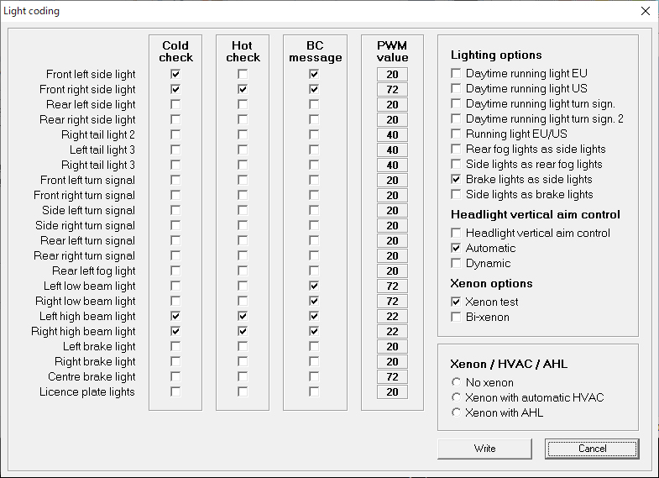The width and height of the screenshot is (659, 478).
Task: Check Hot check for Rear right side light
Action: [x=243, y=120]
